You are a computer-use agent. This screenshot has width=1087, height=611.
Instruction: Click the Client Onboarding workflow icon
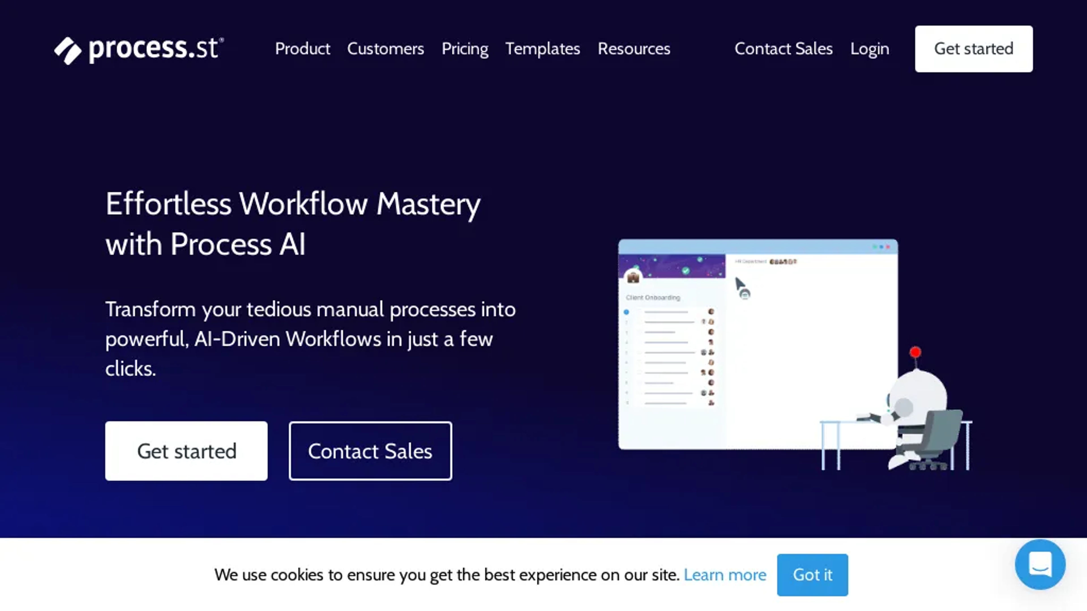(632, 277)
